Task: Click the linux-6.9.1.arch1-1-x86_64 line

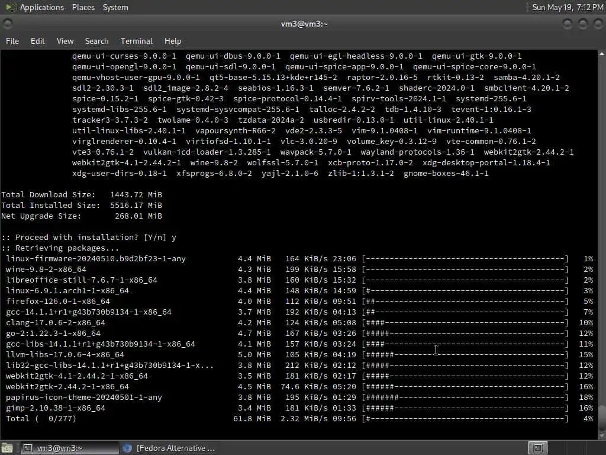Action: click(299, 290)
